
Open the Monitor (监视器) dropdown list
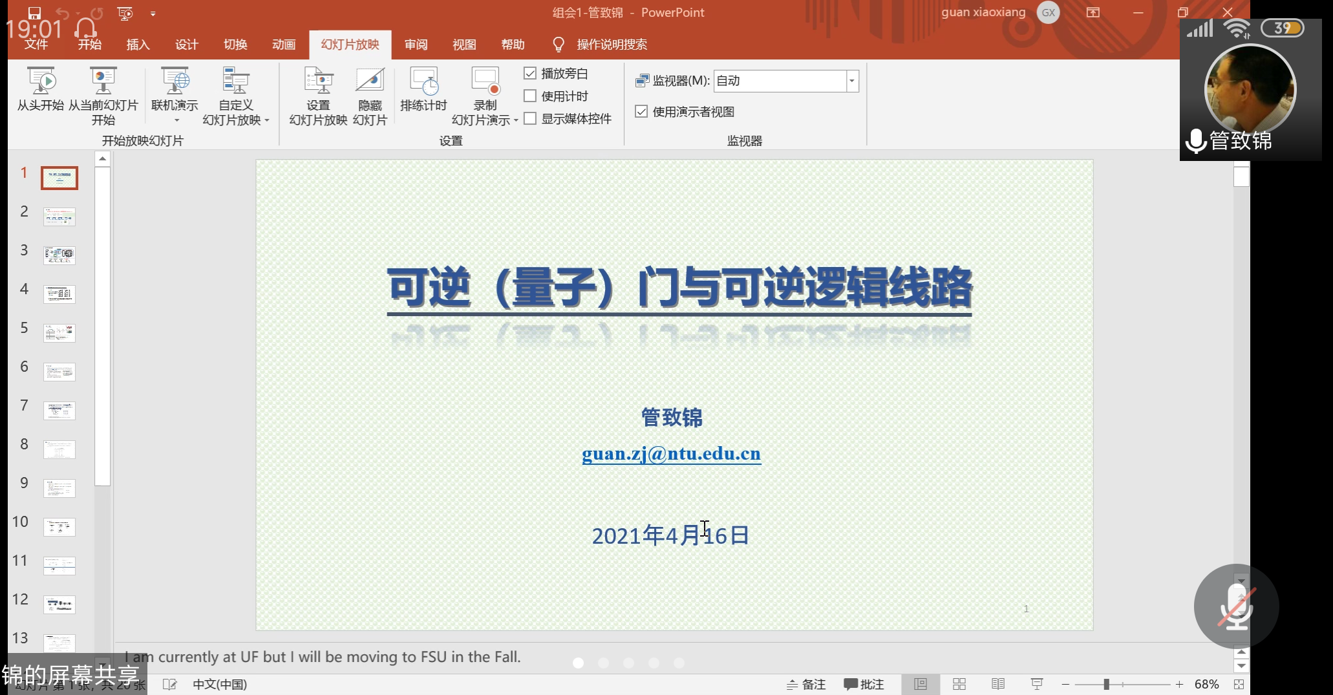click(852, 81)
